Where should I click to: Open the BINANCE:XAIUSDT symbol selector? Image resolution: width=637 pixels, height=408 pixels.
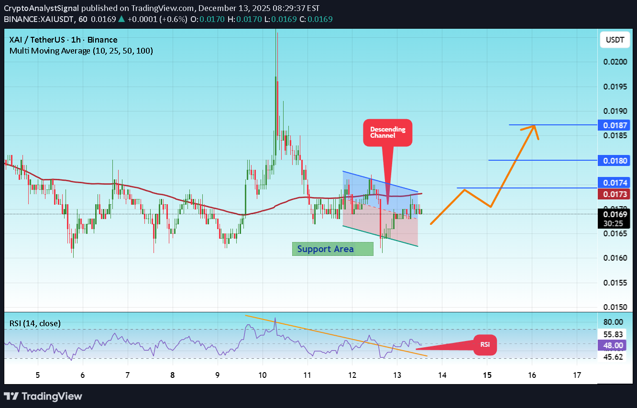[38, 19]
